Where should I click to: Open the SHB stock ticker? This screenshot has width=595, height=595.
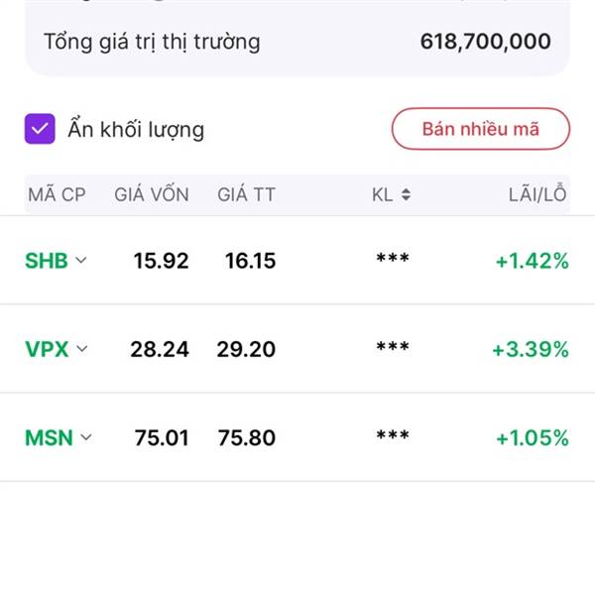click(47, 261)
